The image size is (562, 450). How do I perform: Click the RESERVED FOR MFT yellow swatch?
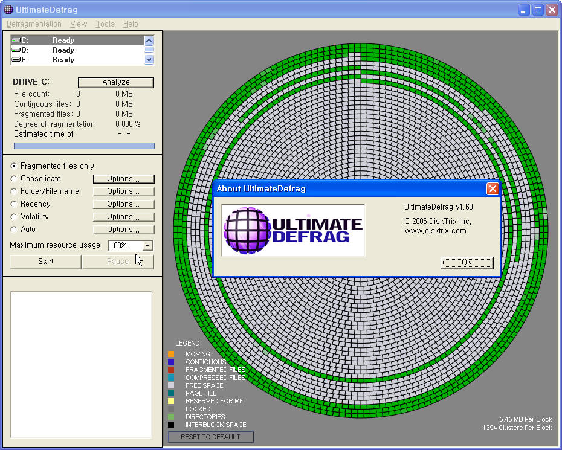[x=171, y=401]
